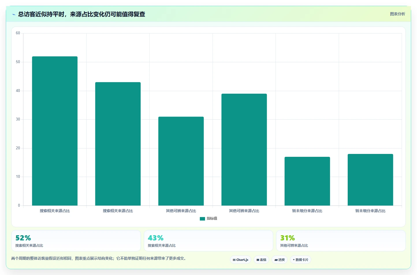
Task: Click the y-axis tick label 10
Action: (x=18, y=177)
